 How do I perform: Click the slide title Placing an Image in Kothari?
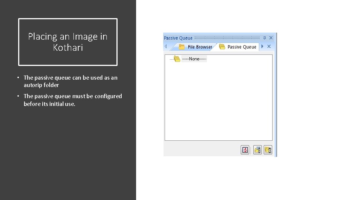[x=68, y=42]
